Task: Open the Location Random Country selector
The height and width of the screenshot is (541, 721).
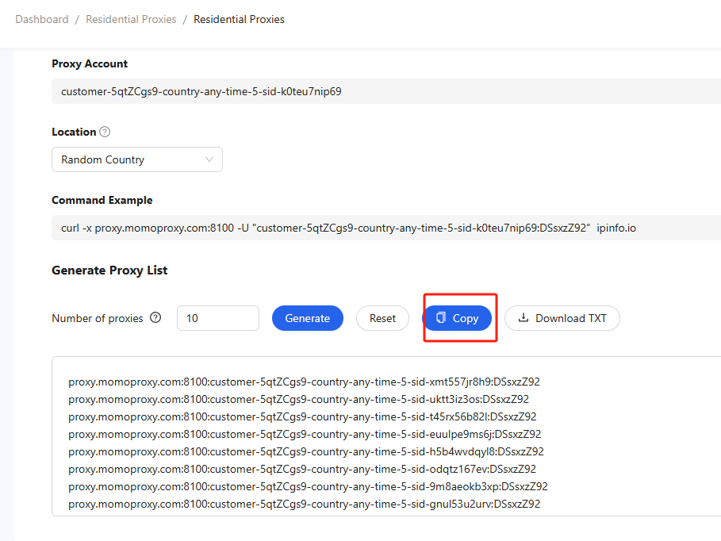Action: (137, 159)
